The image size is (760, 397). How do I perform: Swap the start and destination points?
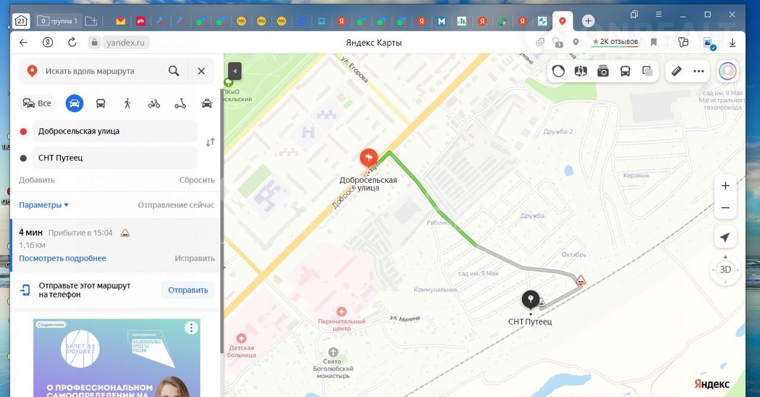point(210,142)
